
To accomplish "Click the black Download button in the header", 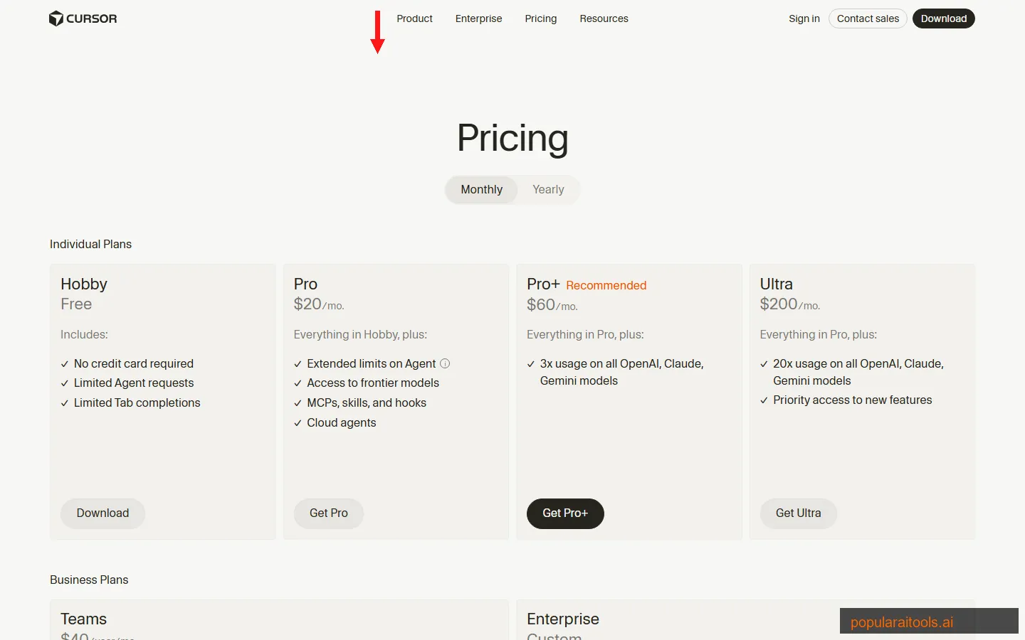I will coord(943,18).
